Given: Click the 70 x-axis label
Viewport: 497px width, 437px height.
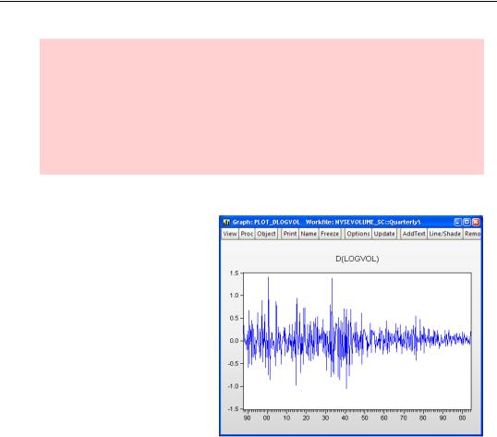Looking at the screenshot, I should [x=403, y=418].
